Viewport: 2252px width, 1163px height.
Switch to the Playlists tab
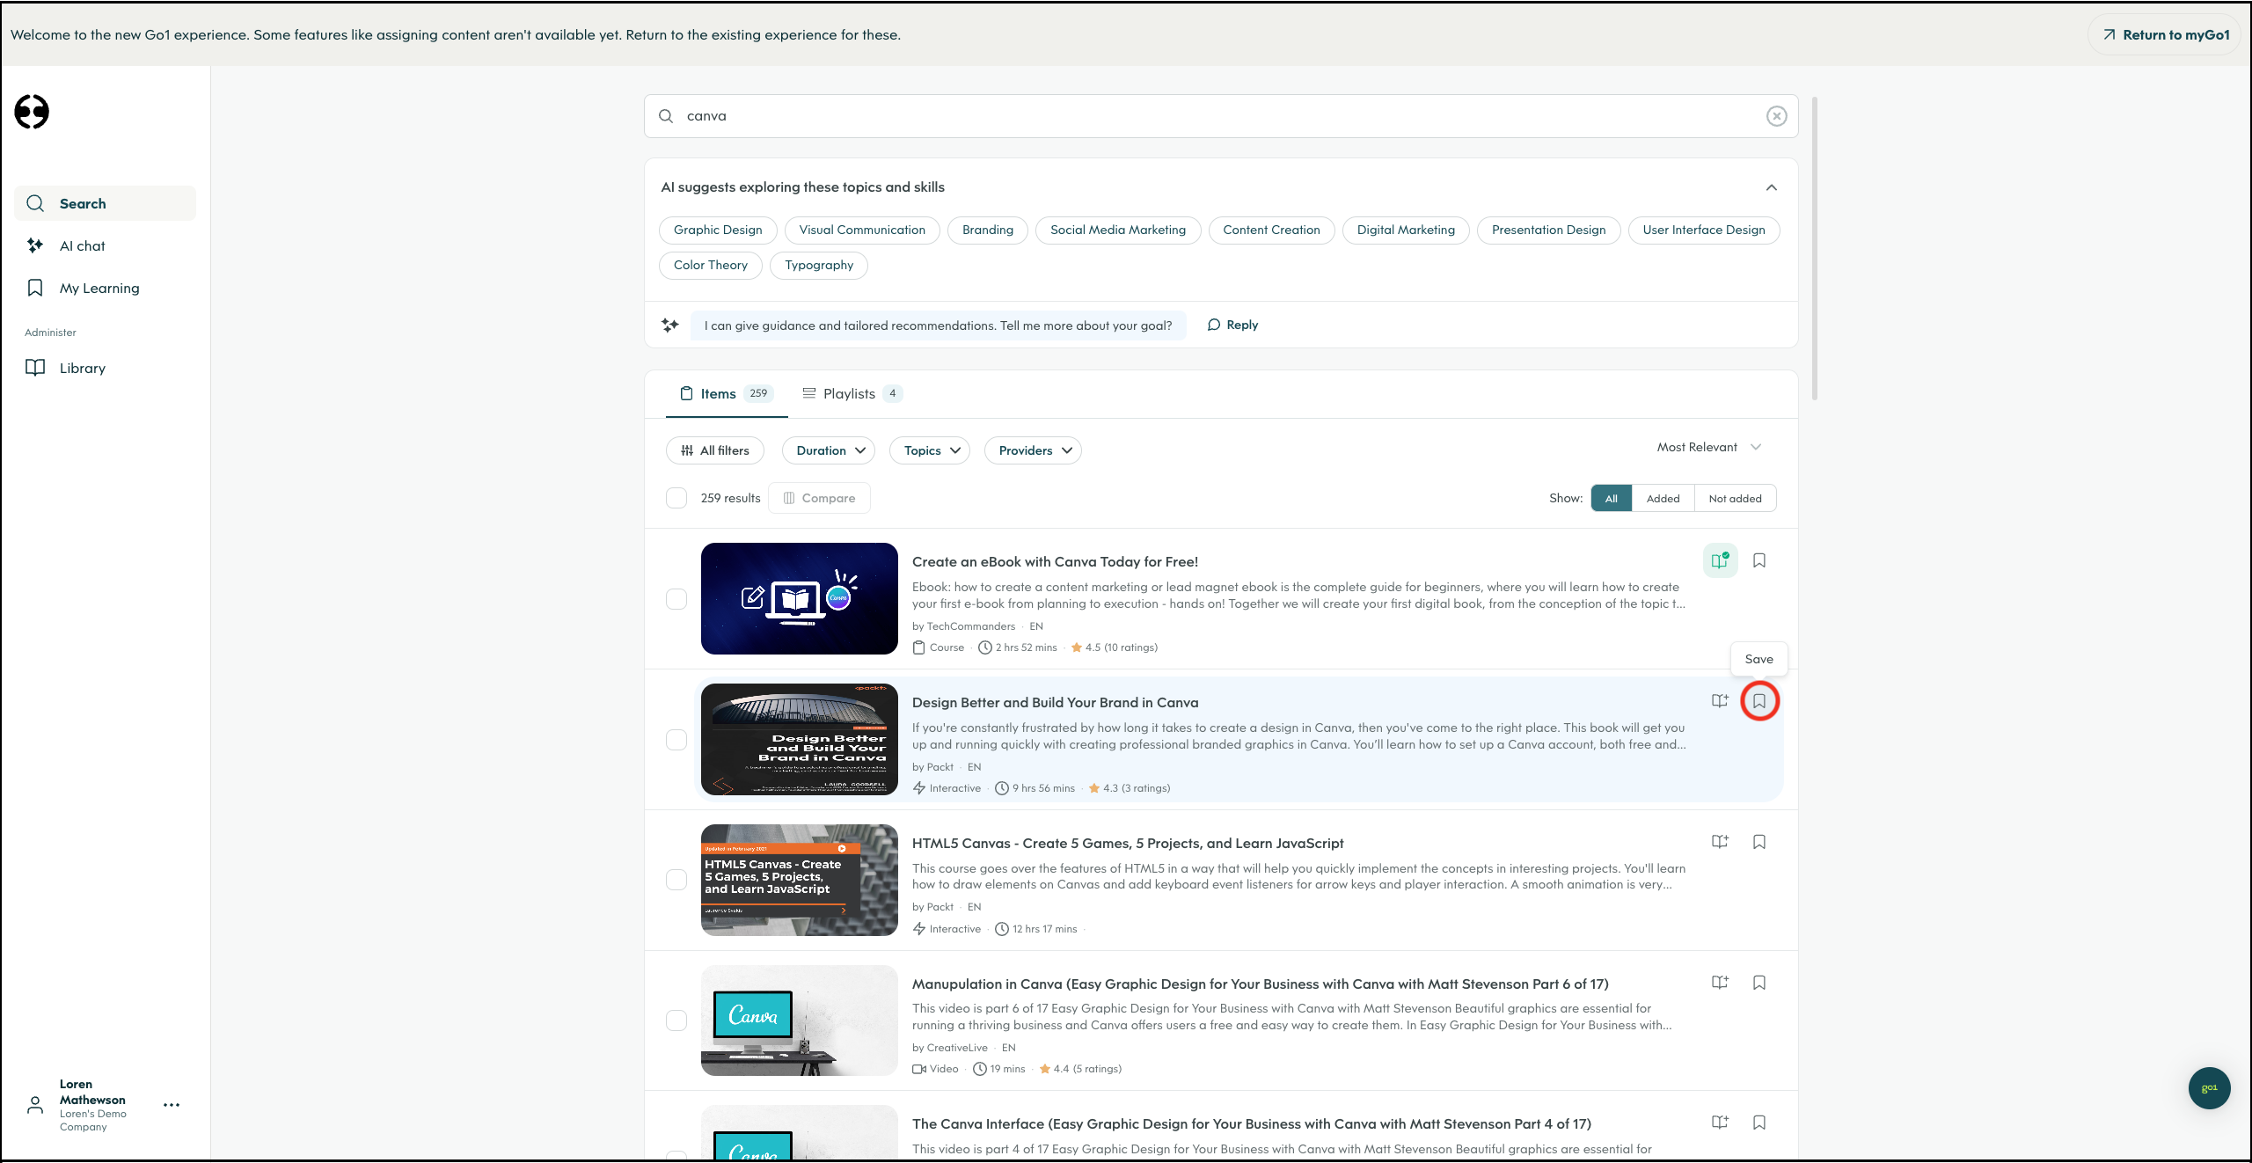850,394
